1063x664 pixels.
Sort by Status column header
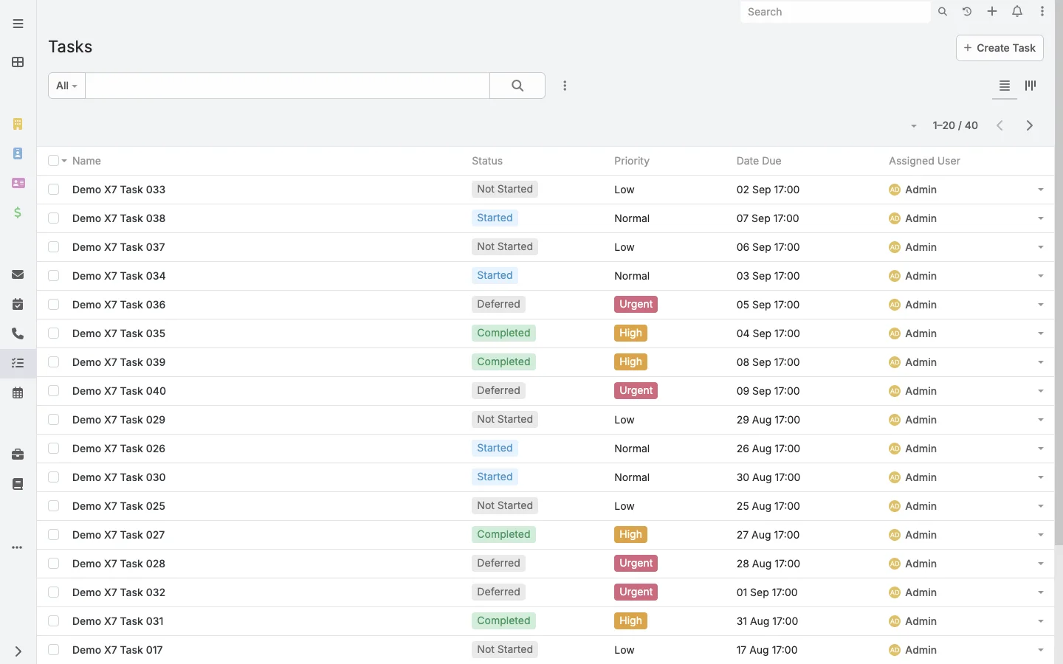(x=487, y=161)
